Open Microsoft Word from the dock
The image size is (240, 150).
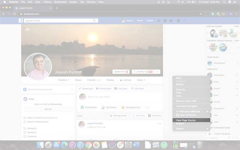(136, 145)
